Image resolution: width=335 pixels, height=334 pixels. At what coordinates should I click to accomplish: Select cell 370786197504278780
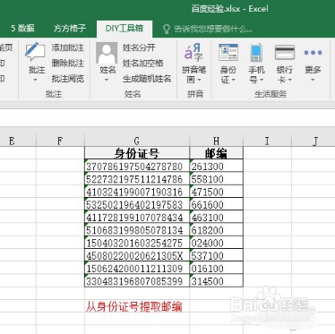[137, 166]
